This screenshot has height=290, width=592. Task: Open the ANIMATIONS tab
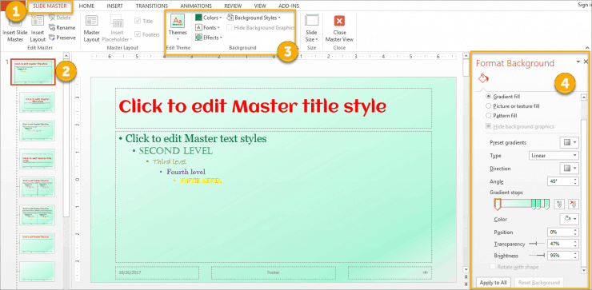196,6
